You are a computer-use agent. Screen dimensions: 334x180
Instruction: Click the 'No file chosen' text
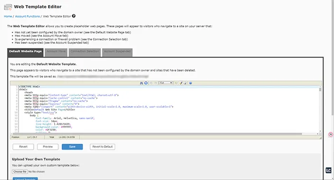(37, 171)
